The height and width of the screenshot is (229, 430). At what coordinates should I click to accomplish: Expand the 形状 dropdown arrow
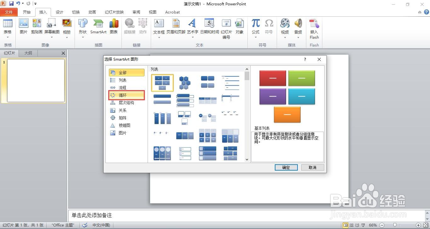83,37
